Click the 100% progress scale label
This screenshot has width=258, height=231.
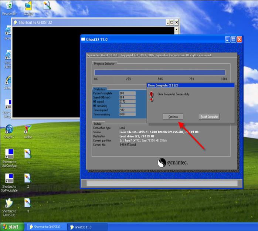click(224, 79)
